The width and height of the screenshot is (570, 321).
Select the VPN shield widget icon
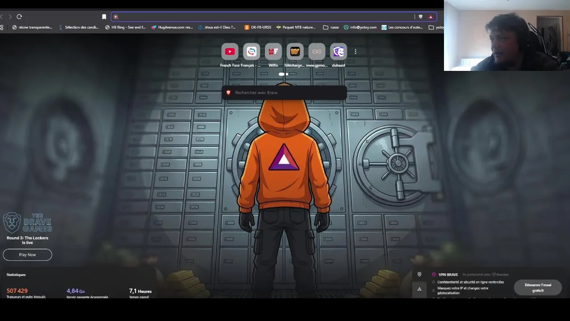[419, 275]
